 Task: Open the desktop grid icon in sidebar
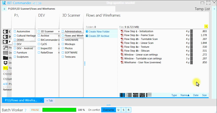(x=5, y=53)
